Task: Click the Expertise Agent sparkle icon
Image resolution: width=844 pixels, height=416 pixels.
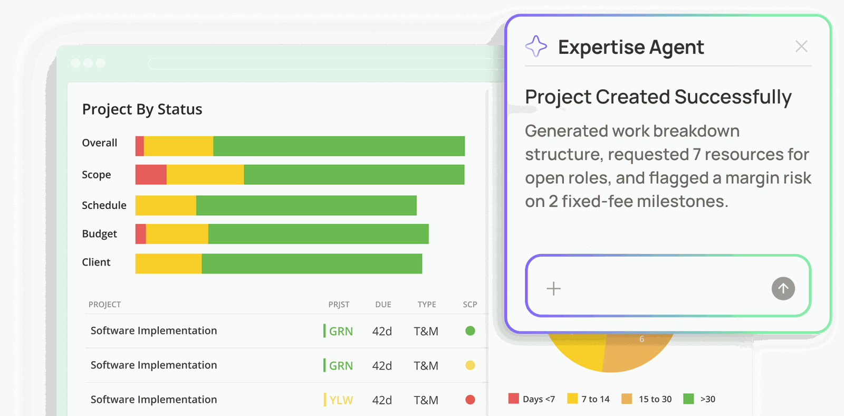Action: click(x=536, y=46)
